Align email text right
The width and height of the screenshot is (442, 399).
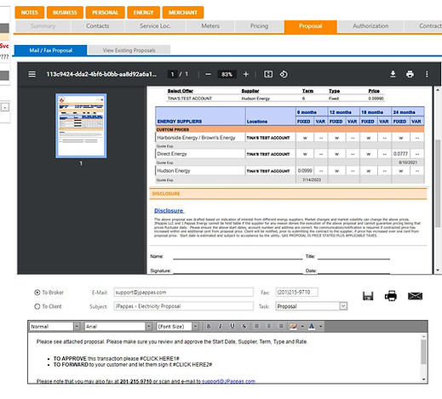click(x=280, y=327)
